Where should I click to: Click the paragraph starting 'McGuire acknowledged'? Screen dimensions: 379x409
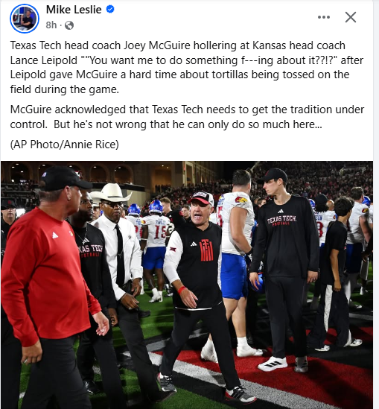click(187, 117)
